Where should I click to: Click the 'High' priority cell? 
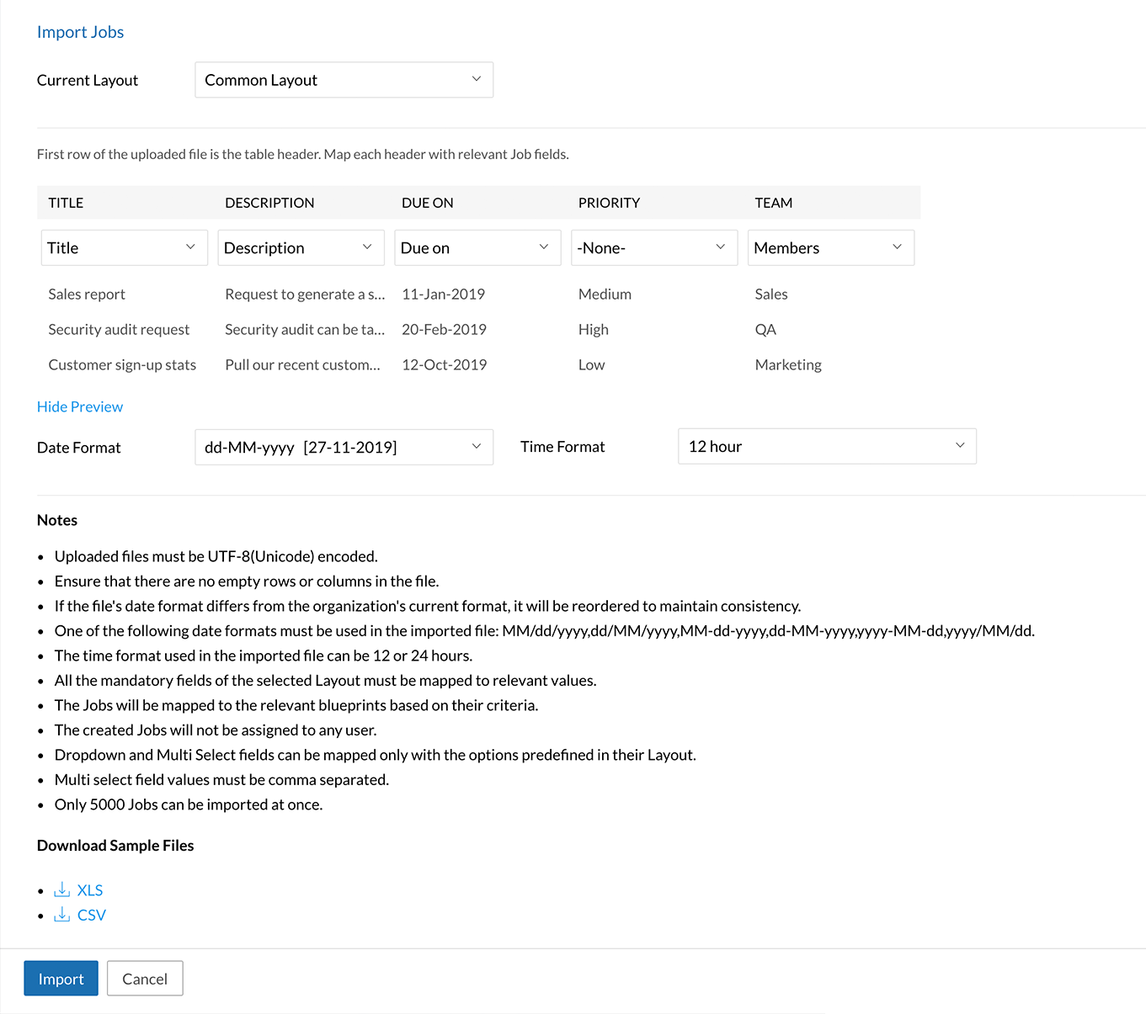[593, 329]
